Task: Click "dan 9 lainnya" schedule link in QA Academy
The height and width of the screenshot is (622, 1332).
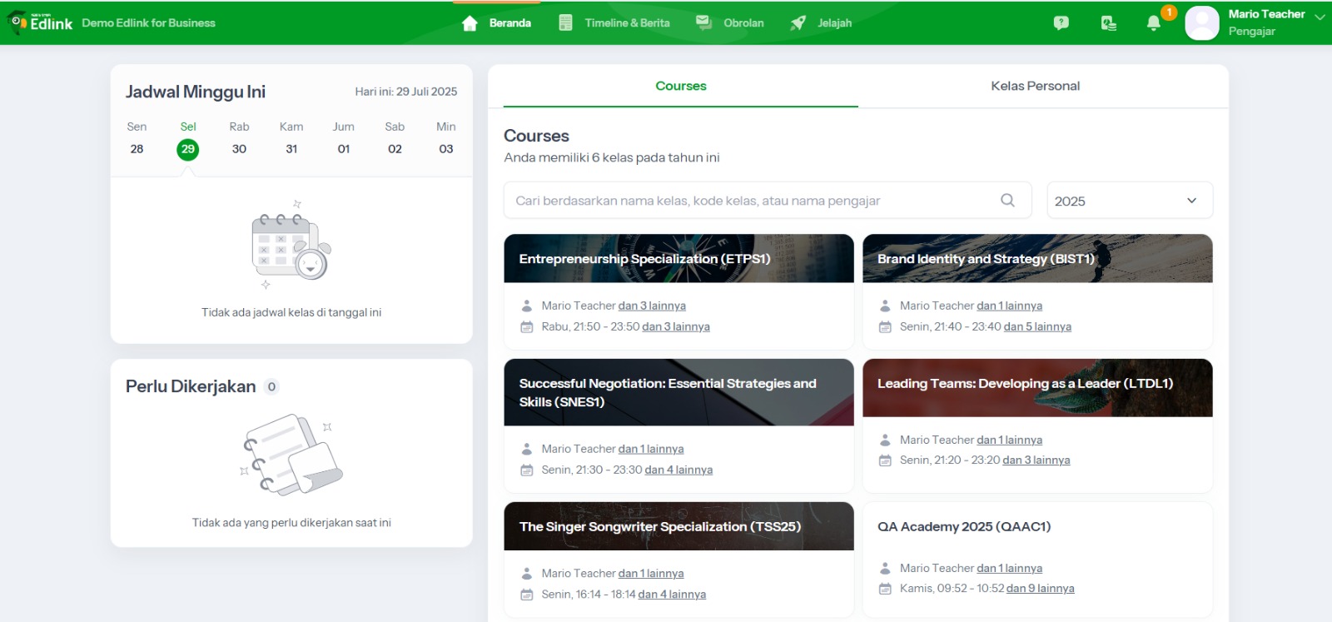Action: [1040, 589]
